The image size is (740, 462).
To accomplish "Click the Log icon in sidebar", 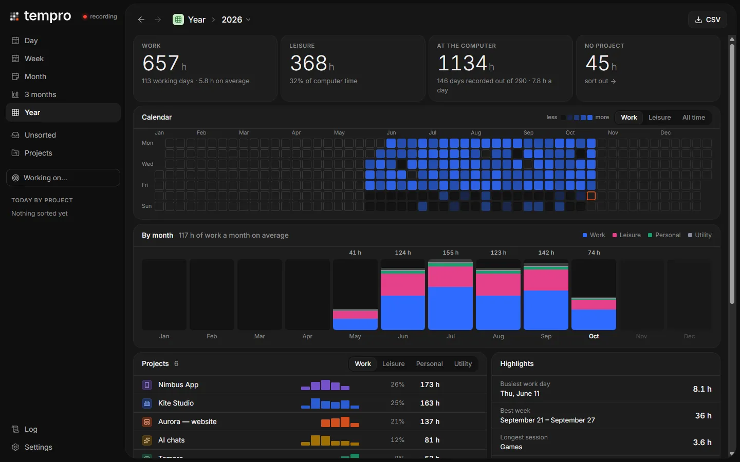I will (x=15, y=429).
